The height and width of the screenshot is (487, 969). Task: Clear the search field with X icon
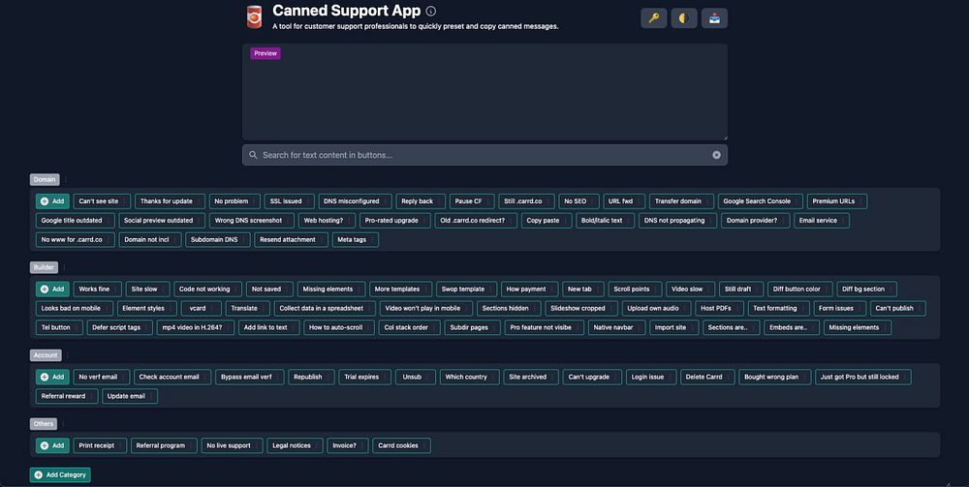716,155
